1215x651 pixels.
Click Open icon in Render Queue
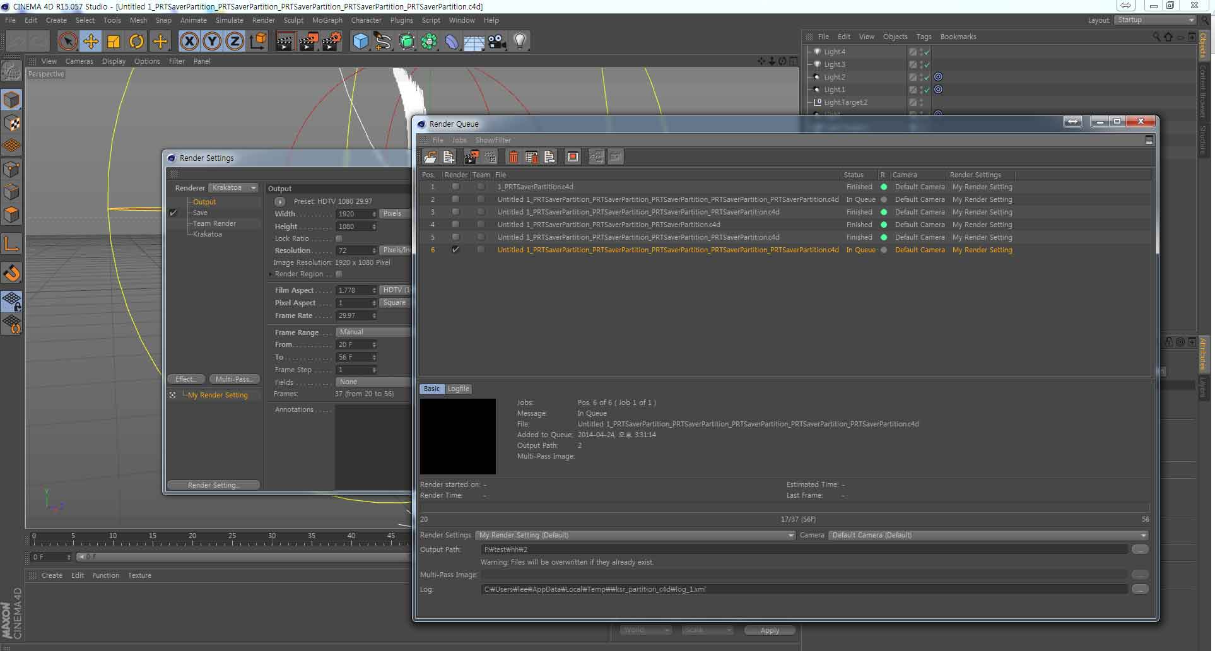tap(430, 157)
